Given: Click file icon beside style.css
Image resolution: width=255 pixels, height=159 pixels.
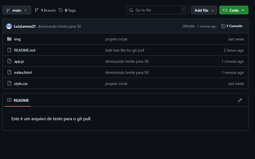Looking at the screenshot, I should 9,84.
